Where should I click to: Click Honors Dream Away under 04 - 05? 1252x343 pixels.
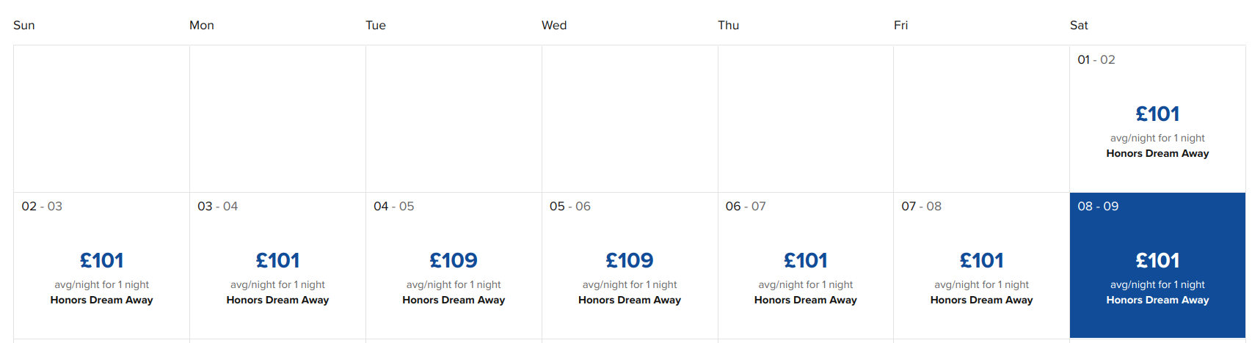454,300
